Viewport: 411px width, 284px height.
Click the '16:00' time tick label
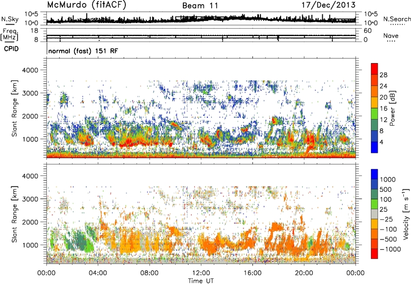[252, 273]
